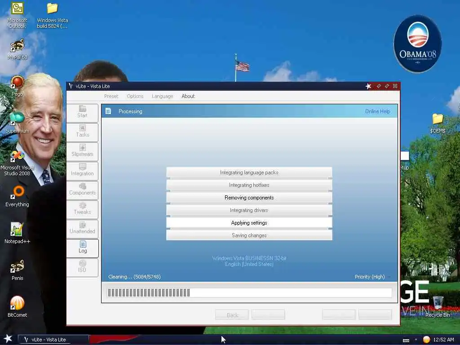Click the Integrating language packs step

pyautogui.click(x=249, y=172)
